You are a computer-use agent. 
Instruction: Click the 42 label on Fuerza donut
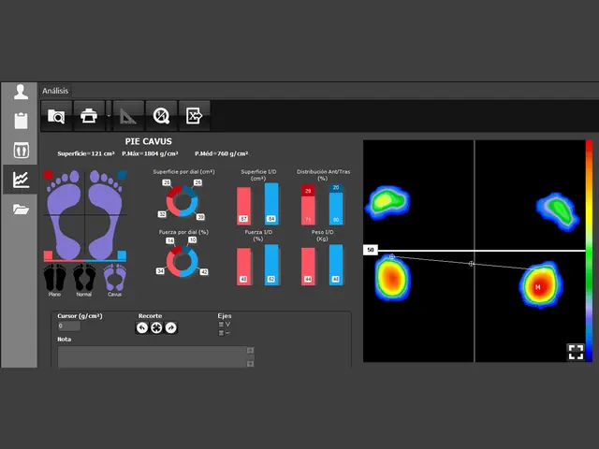(x=204, y=272)
